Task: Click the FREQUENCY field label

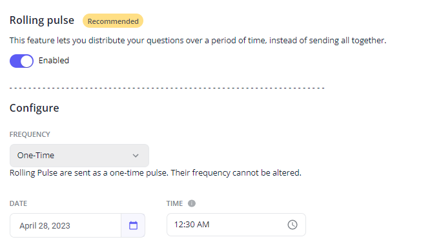Action: 30,134
